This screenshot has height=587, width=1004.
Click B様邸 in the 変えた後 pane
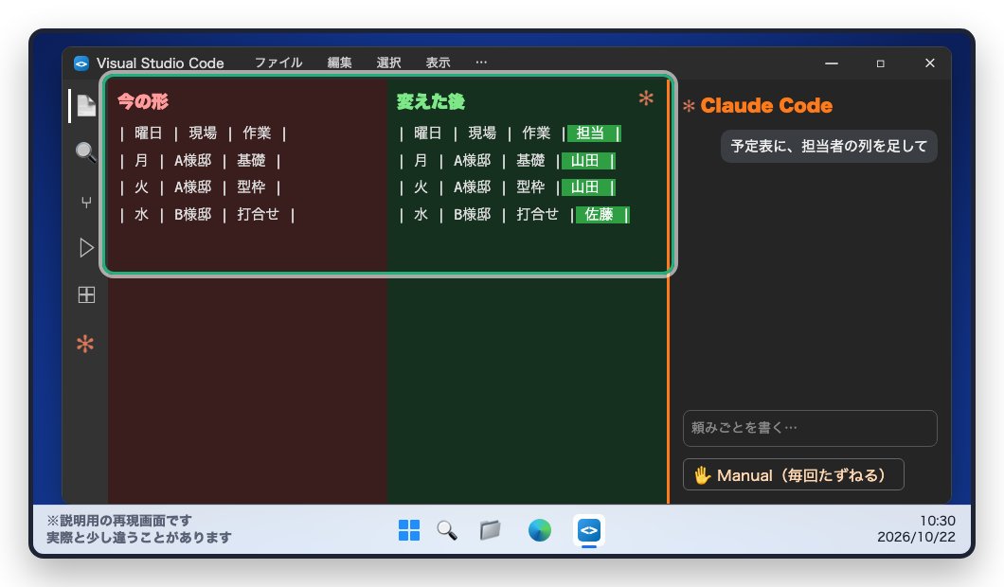tap(473, 214)
